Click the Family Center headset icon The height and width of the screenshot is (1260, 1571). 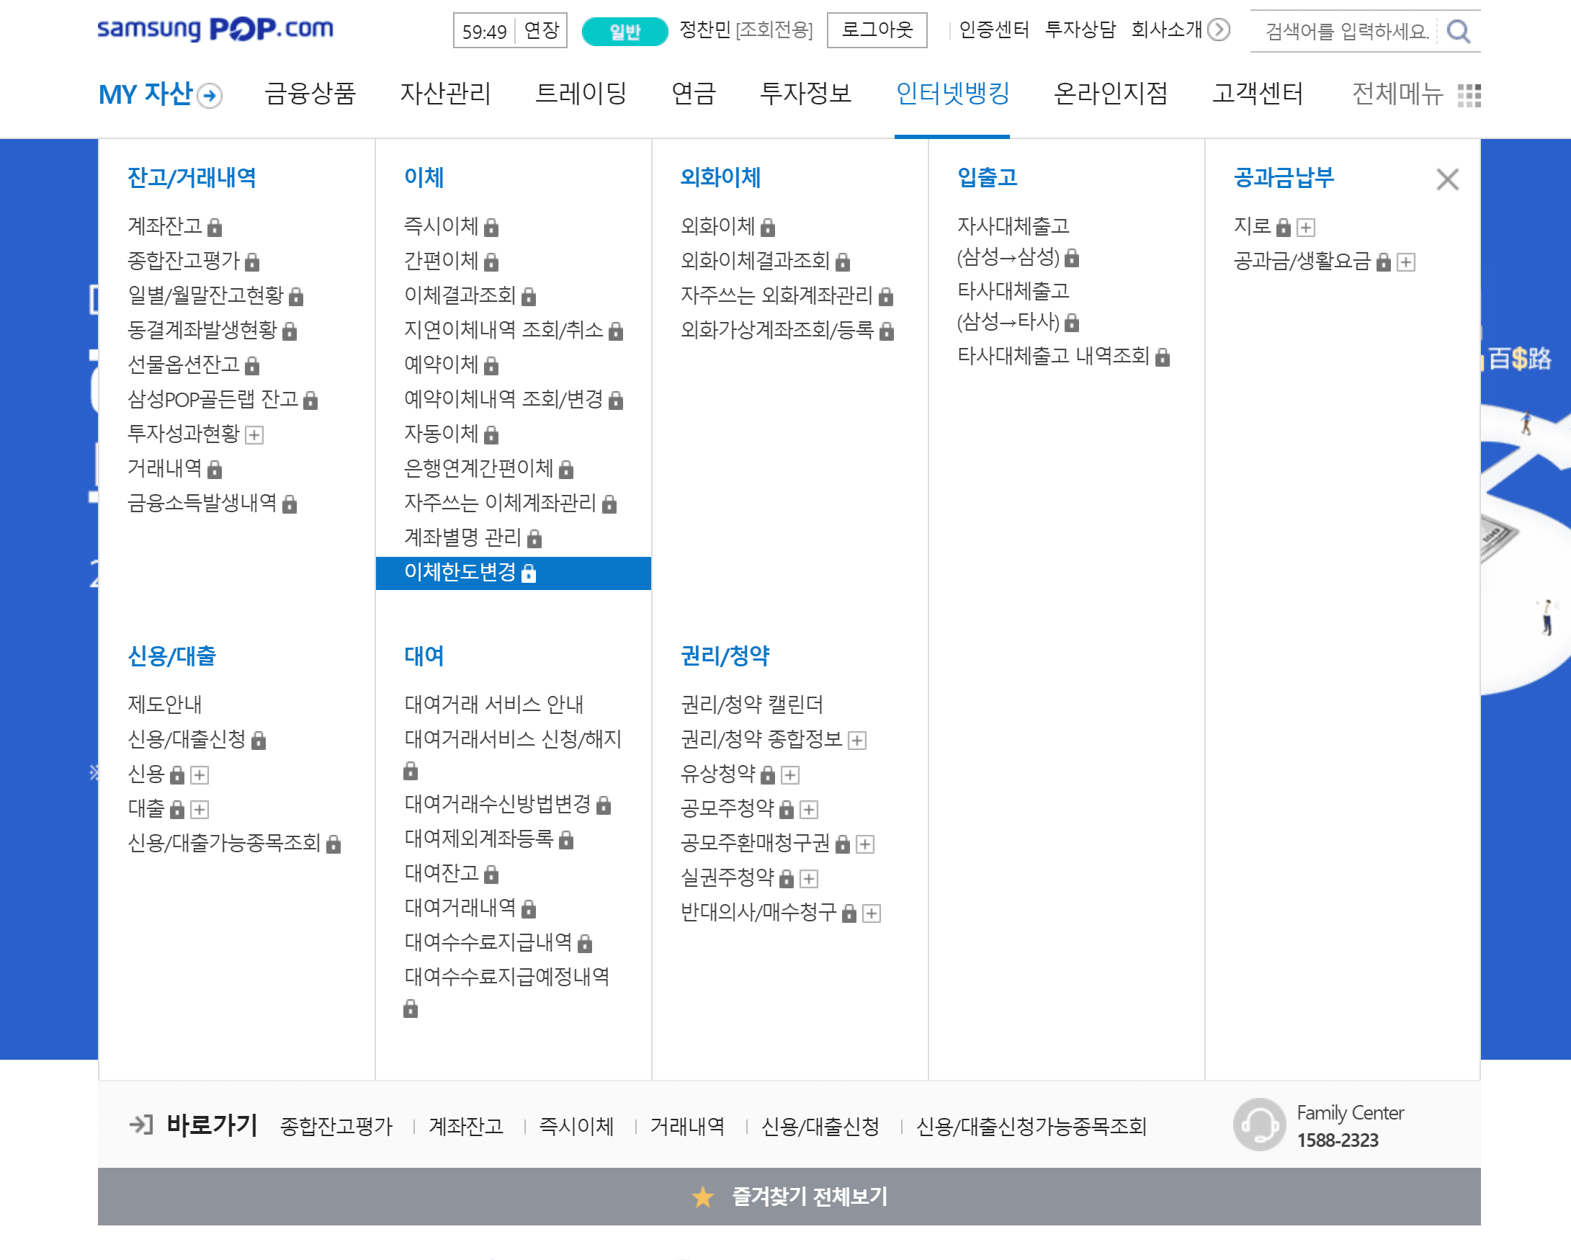point(1258,1125)
